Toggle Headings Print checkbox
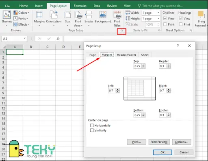This screenshot has height=161, width=208. click(181, 24)
